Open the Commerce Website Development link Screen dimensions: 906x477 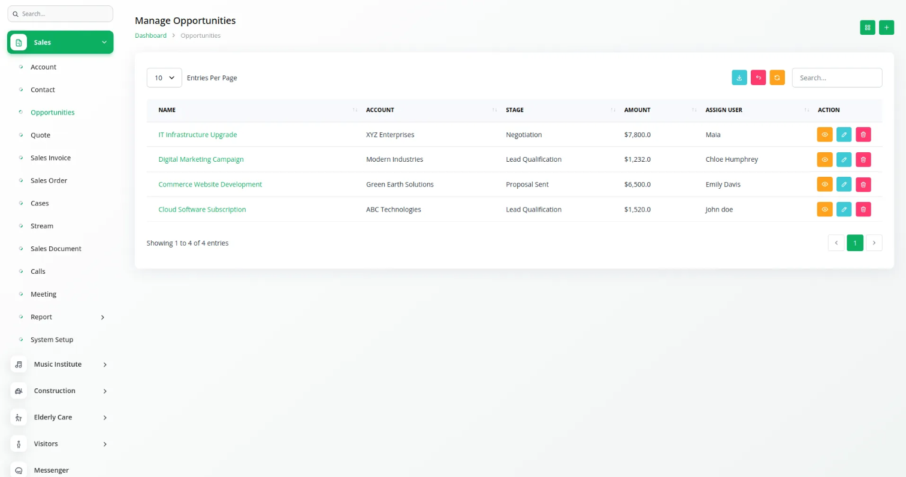pos(210,185)
